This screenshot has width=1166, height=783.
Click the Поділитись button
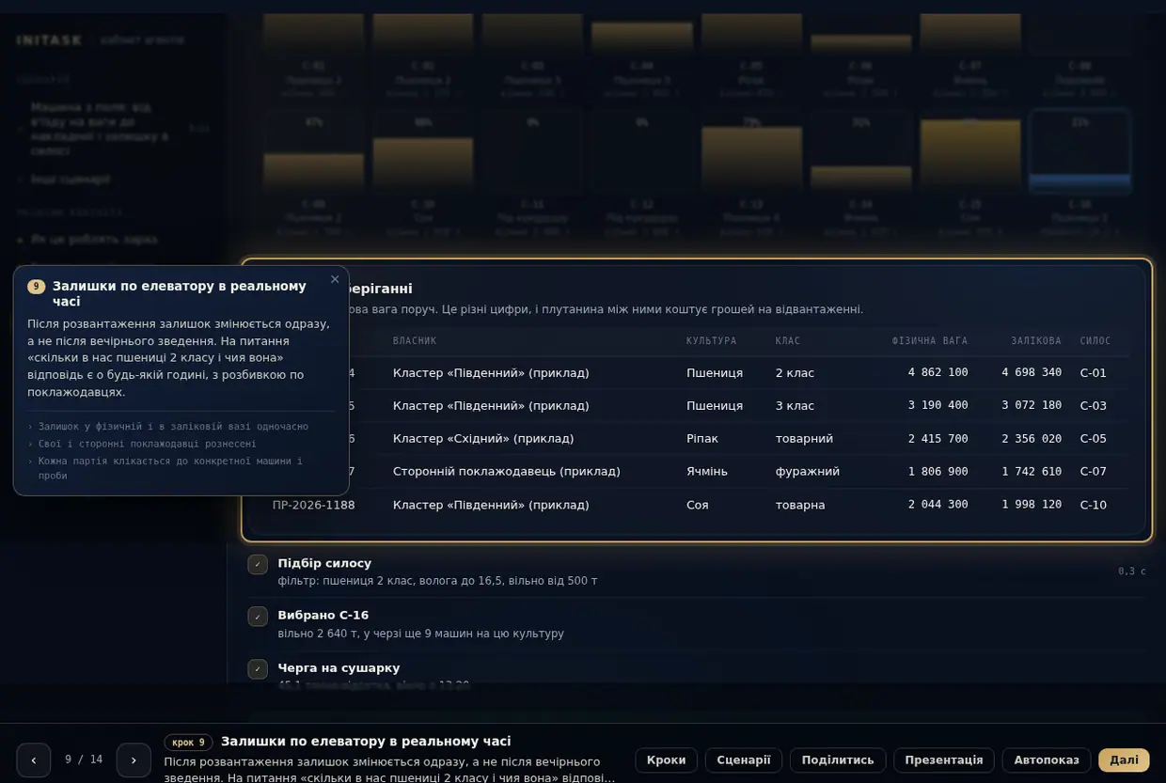(838, 760)
